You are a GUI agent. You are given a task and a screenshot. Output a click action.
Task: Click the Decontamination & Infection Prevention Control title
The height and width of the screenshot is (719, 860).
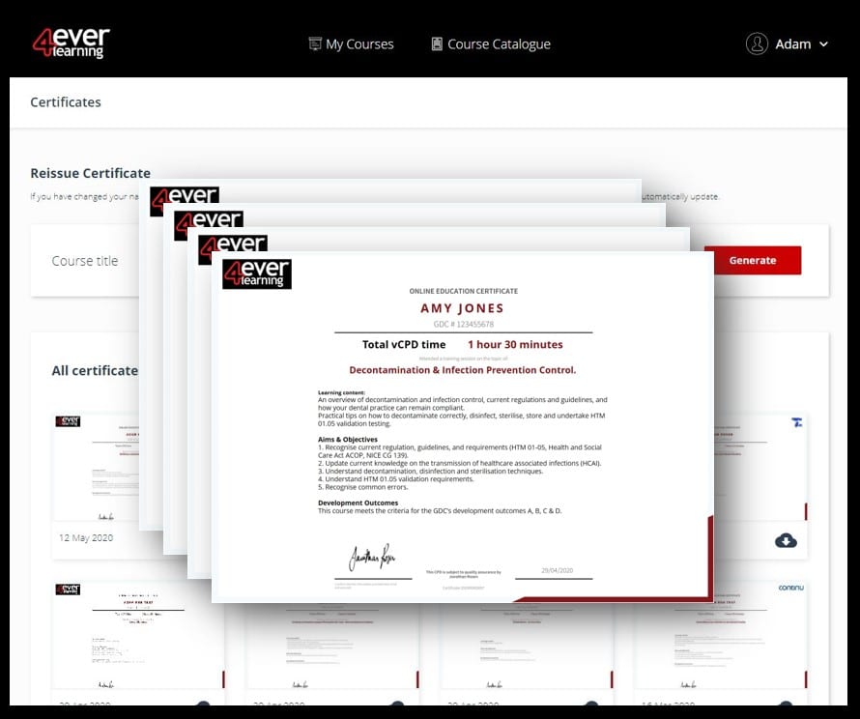click(462, 370)
